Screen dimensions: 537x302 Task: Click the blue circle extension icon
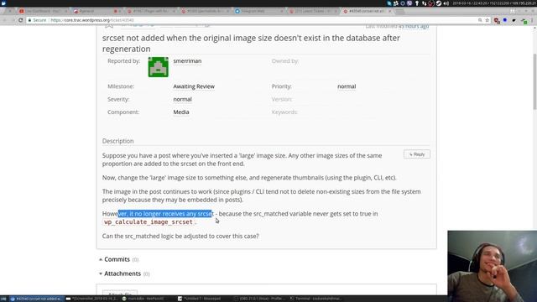tap(505, 20)
